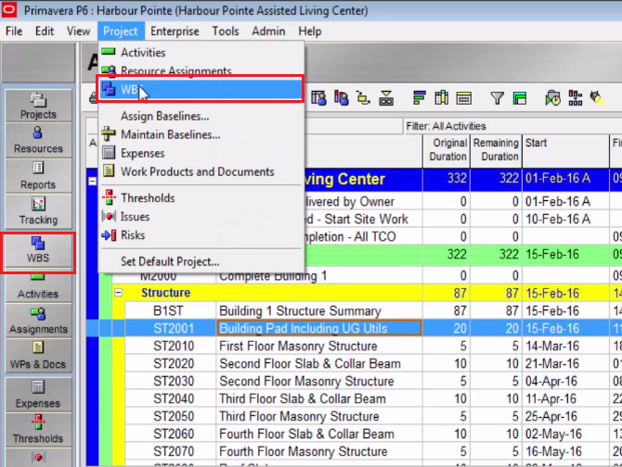
Task: Collapse the Harbour Pointe project group
Action: (93, 182)
